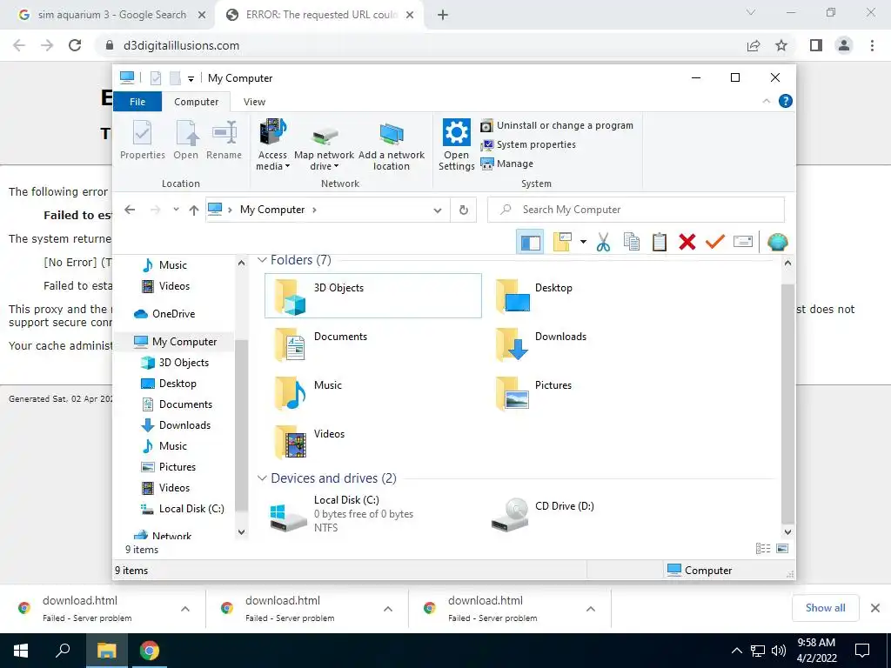Switch to the View ribbon tab
This screenshot has width=891, height=668.
pos(254,102)
